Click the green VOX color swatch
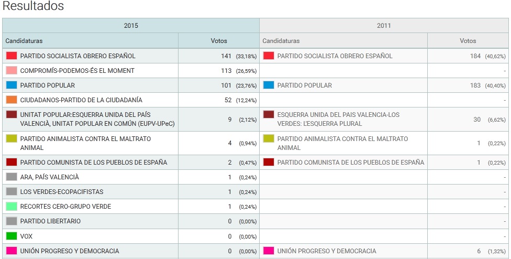Screen dimensions: 511x259 [x=12, y=236]
